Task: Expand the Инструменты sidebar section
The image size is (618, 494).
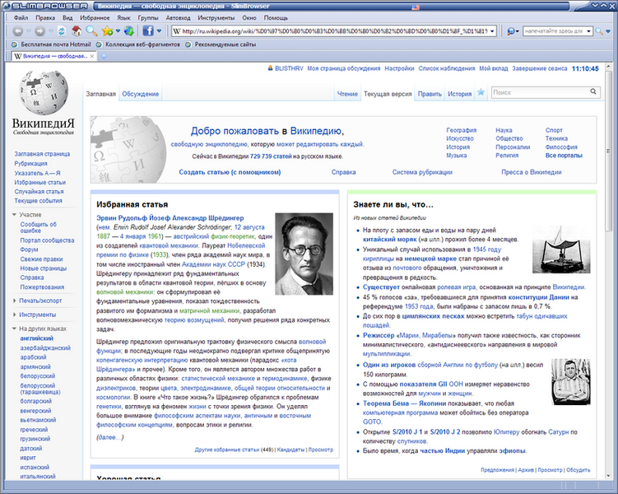Action: coord(14,315)
